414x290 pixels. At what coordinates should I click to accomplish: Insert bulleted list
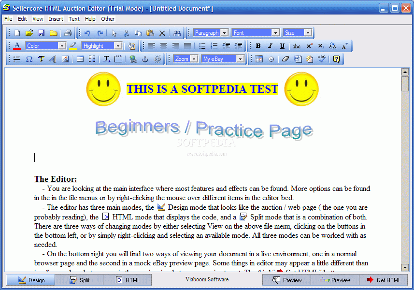pyautogui.click(x=202, y=46)
